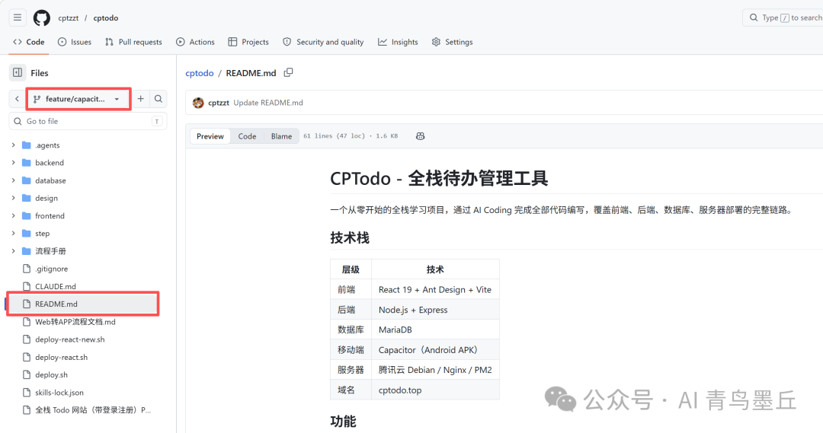Click the Capacitor（Android APK）cell

(435, 349)
